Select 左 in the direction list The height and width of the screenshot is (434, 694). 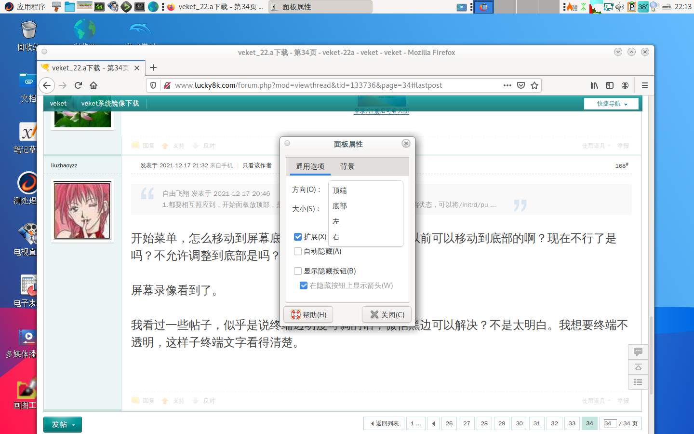point(365,221)
